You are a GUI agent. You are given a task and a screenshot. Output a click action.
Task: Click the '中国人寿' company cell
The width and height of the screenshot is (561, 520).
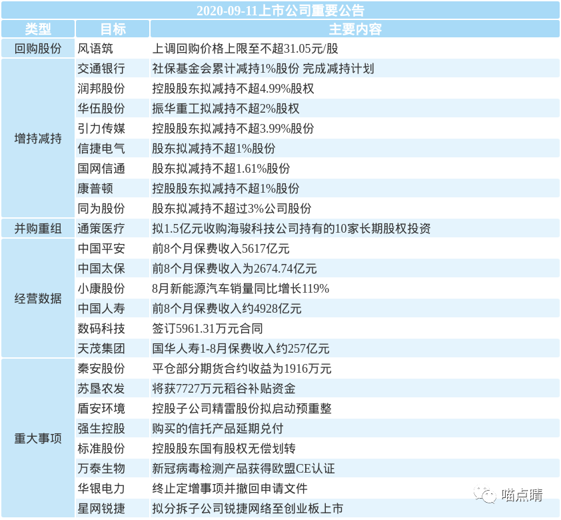click(x=113, y=308)
